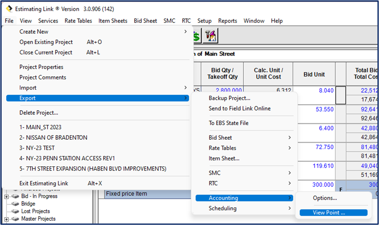
Task: Open the Window menu
Action: pyautogui.click(x=254, y=21)
